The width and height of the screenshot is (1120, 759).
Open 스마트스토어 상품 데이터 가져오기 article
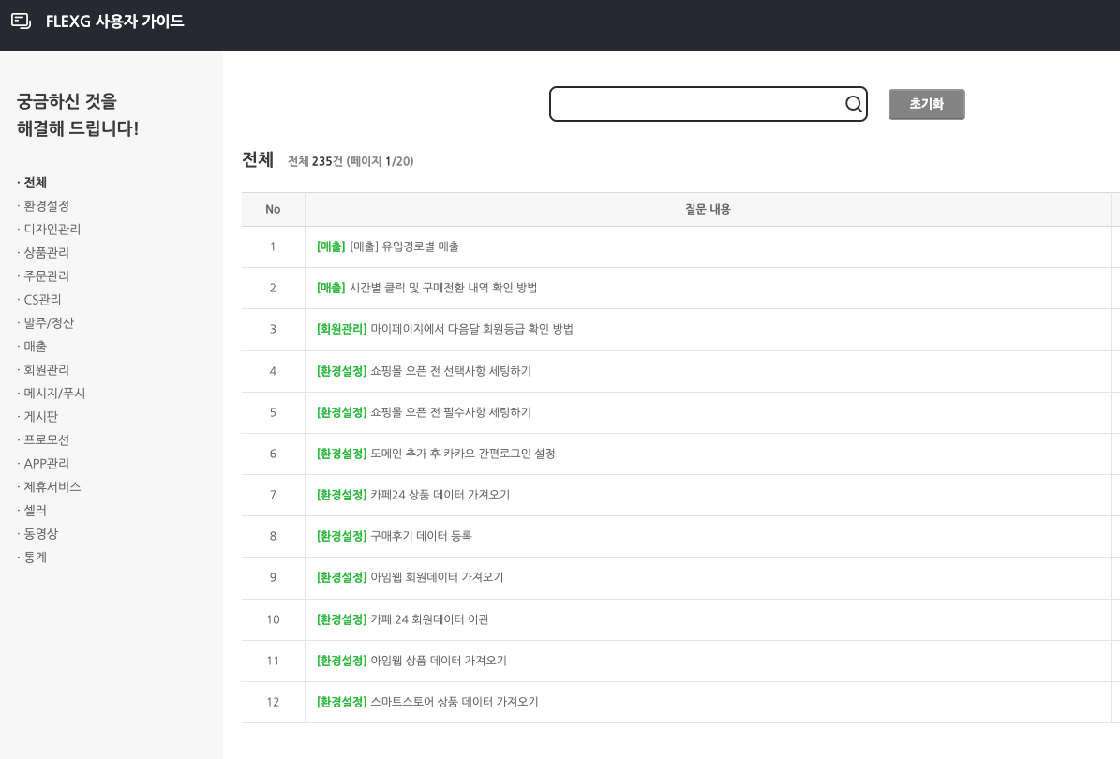coord(455,702)
